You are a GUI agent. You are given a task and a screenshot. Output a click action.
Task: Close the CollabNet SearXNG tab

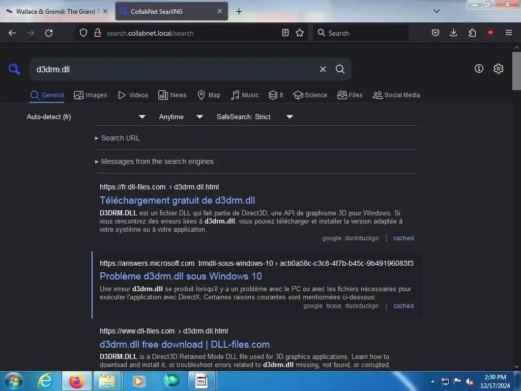220,11
